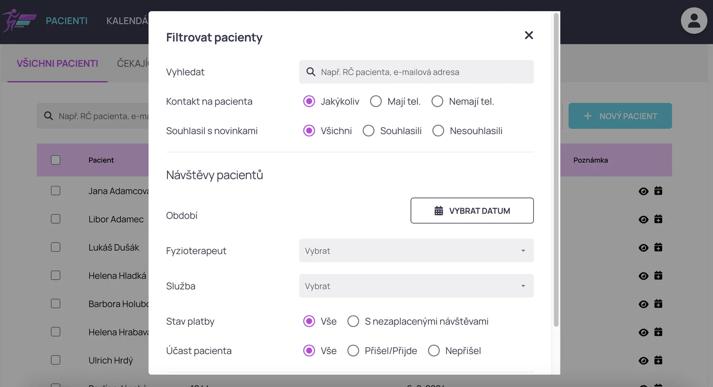Select the Mají tel. radio option
The width and height of the screenshot is (713, 387).
click(x=376, y=102)
